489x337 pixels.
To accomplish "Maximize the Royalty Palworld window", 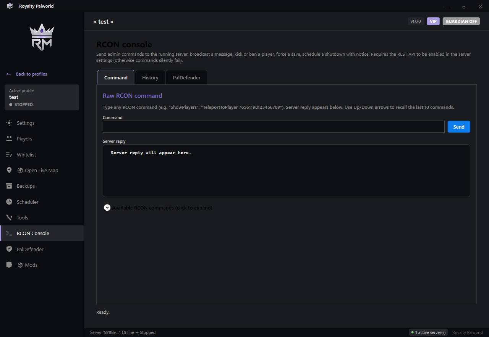I will coord(464,6).
